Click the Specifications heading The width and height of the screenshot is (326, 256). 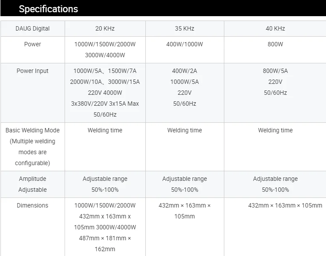tap(48, 9)
